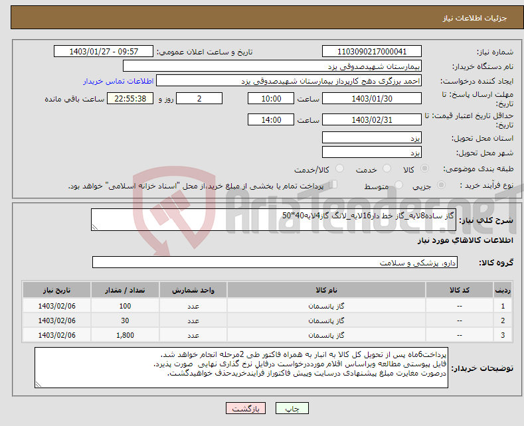Click the unit عدد in row 2

(193, 321)
